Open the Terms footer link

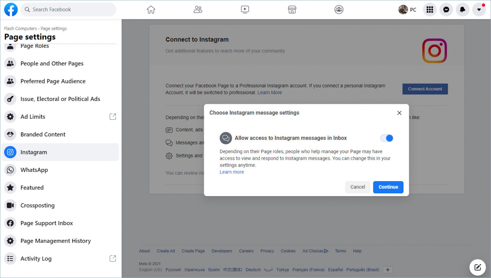coord(341,251)
